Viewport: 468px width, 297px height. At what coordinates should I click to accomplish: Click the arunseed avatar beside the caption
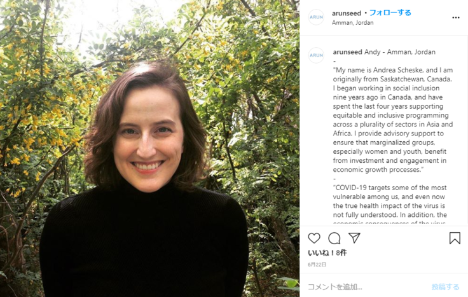(x=316, y=55)
